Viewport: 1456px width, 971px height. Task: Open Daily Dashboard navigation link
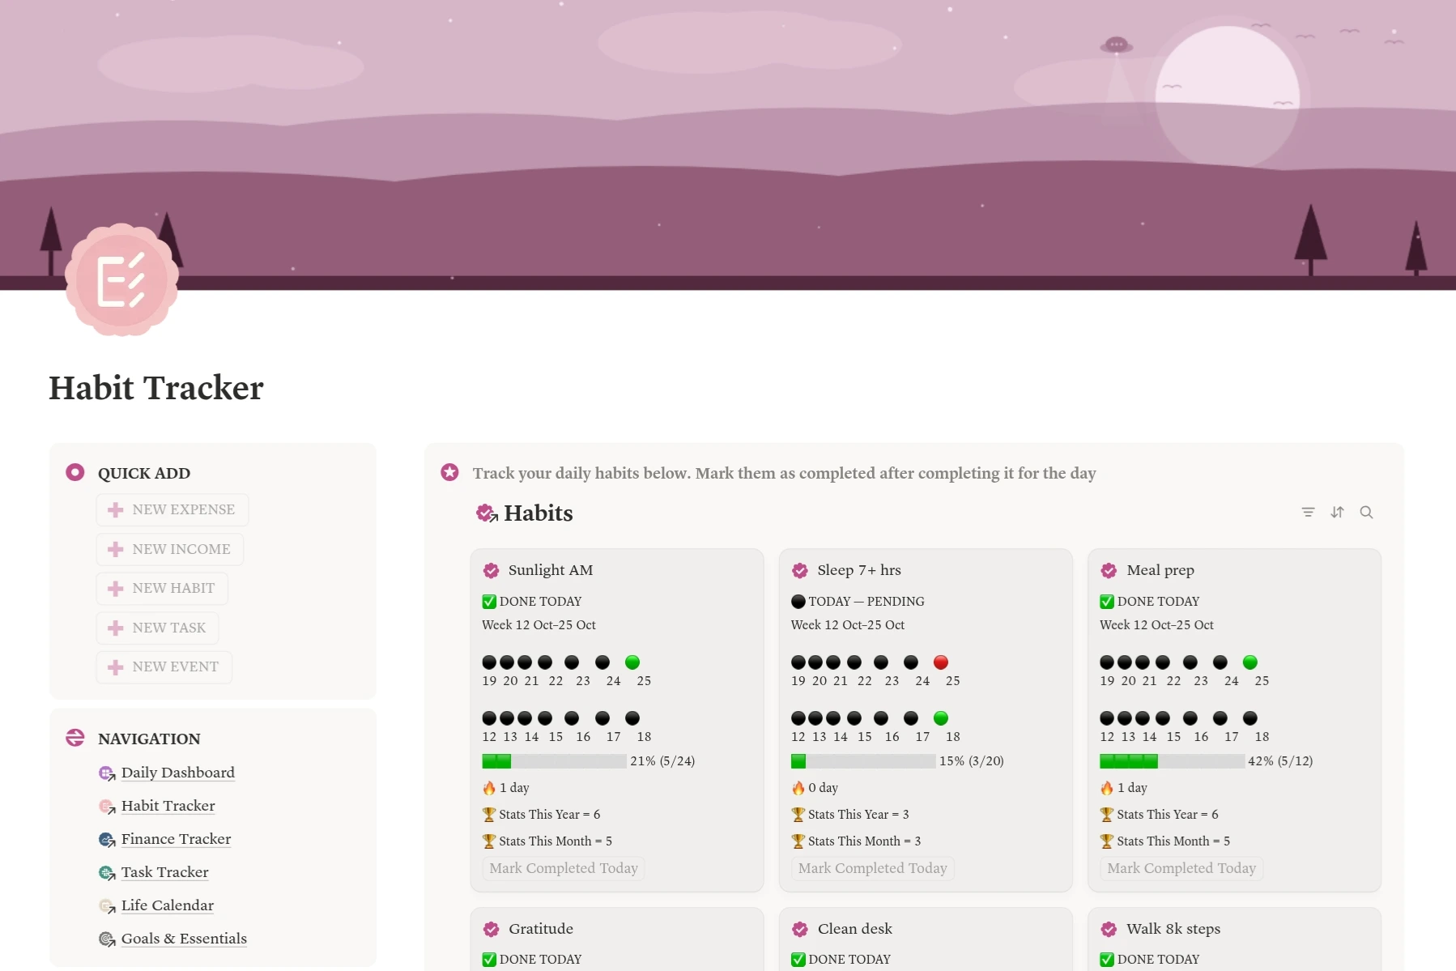[177, 773]
